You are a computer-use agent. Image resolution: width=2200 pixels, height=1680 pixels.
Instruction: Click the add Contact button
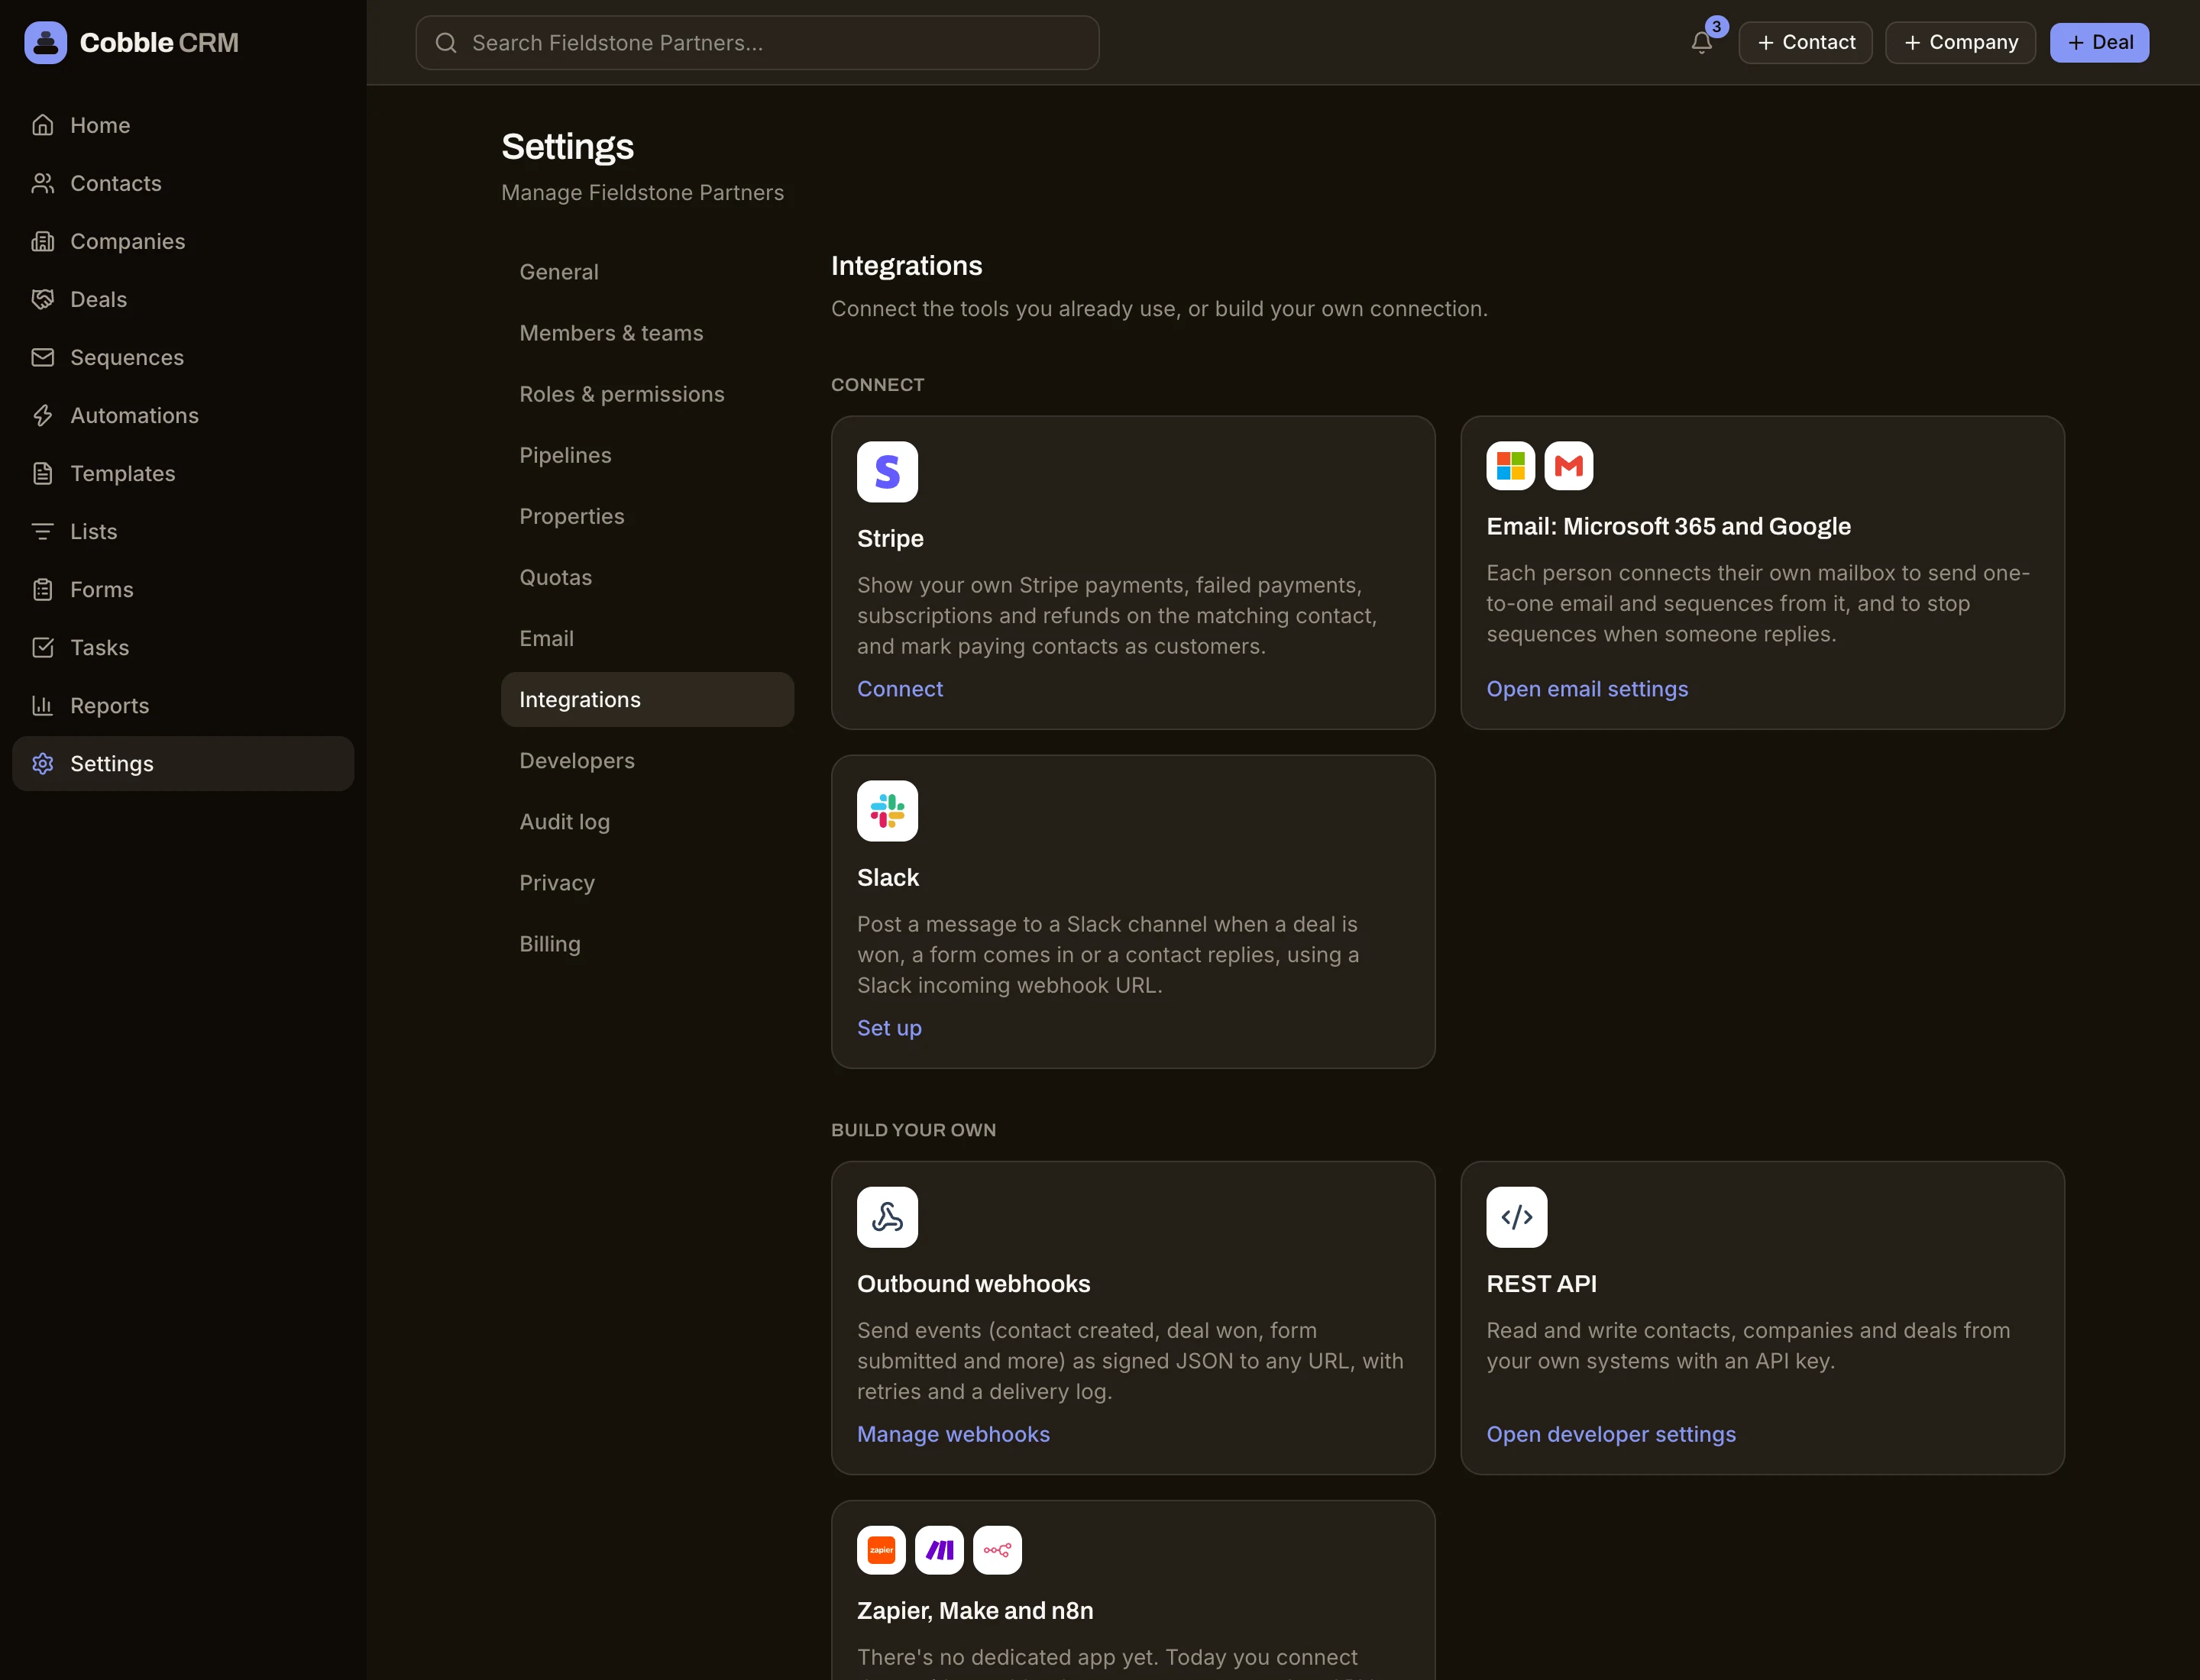tap(1806, 43)
